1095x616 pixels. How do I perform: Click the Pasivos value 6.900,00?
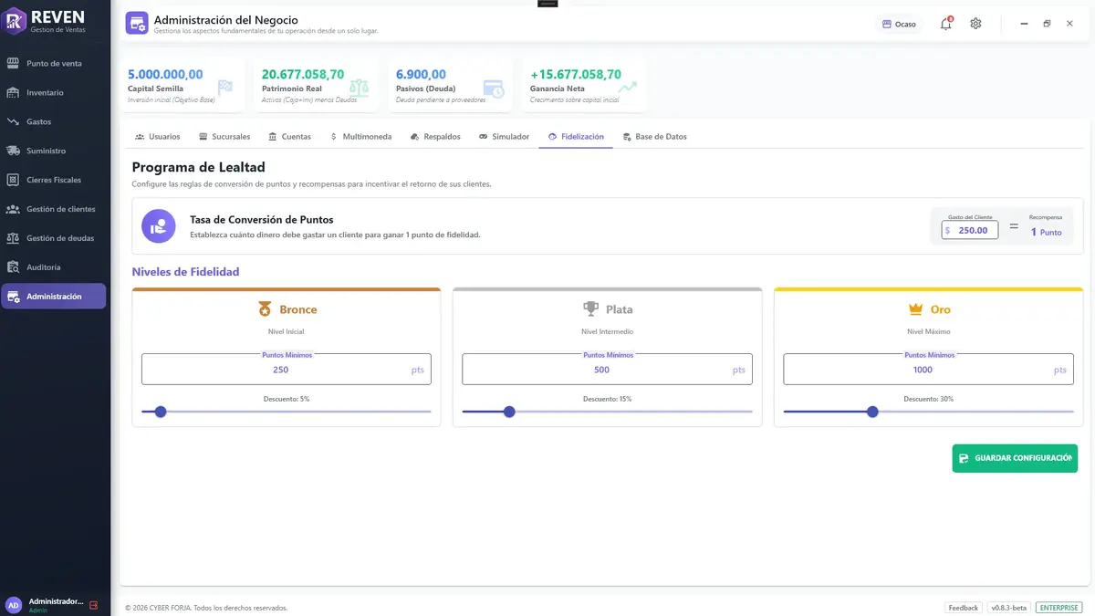click(422, 75)
